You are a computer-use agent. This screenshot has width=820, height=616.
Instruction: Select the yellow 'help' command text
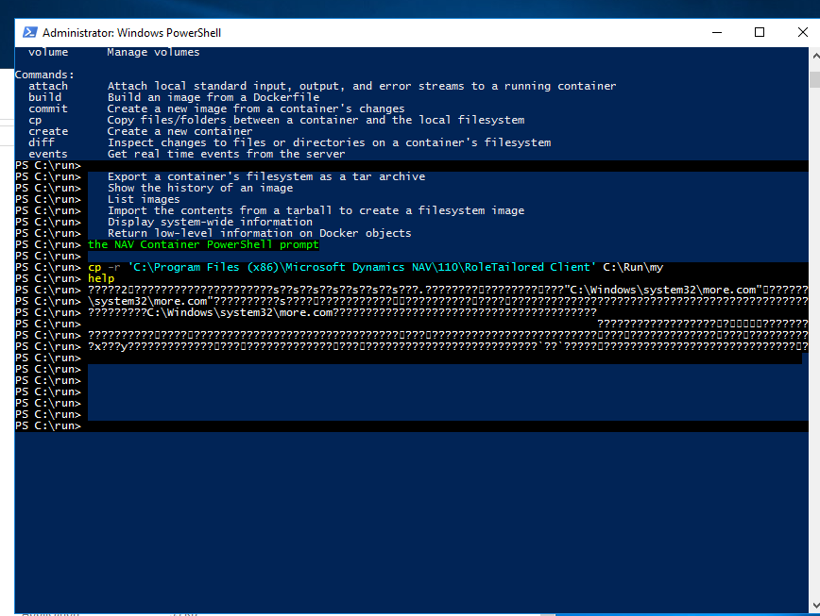click(x=100, y=278)
